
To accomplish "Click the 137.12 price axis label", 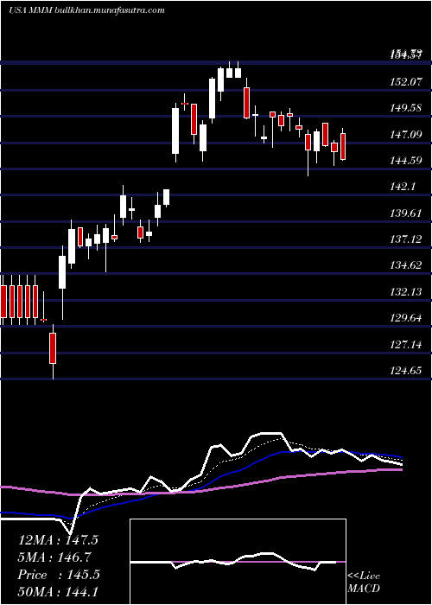I will (x=406, y=239).
